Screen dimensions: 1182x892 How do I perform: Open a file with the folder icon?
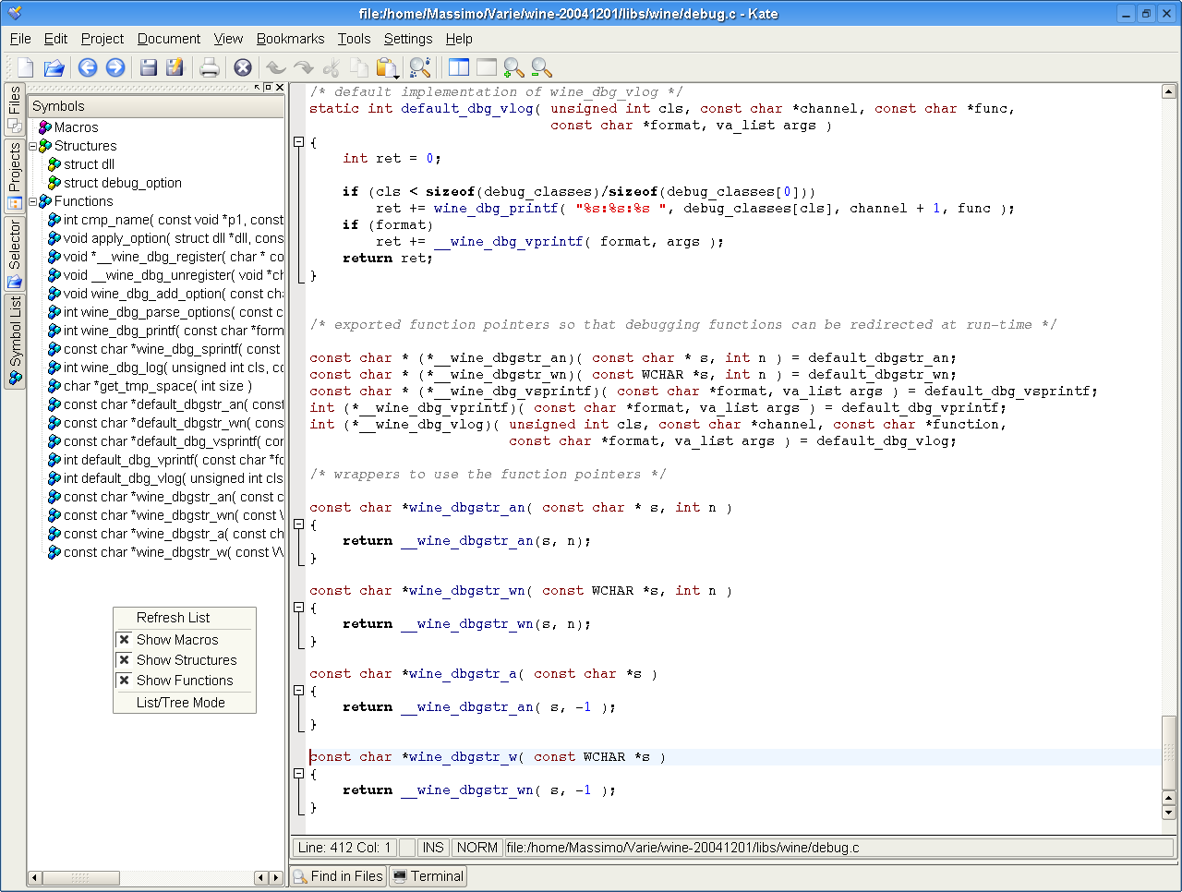[x=54, y=66]
